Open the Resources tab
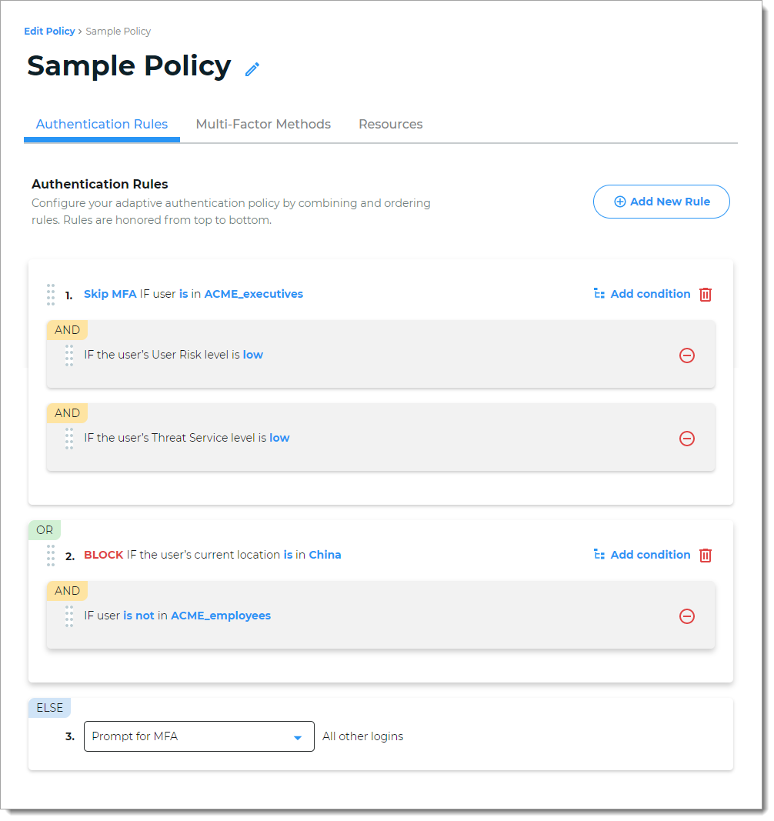This screenshot has width=774, height=821. click(x=390, y=124)
